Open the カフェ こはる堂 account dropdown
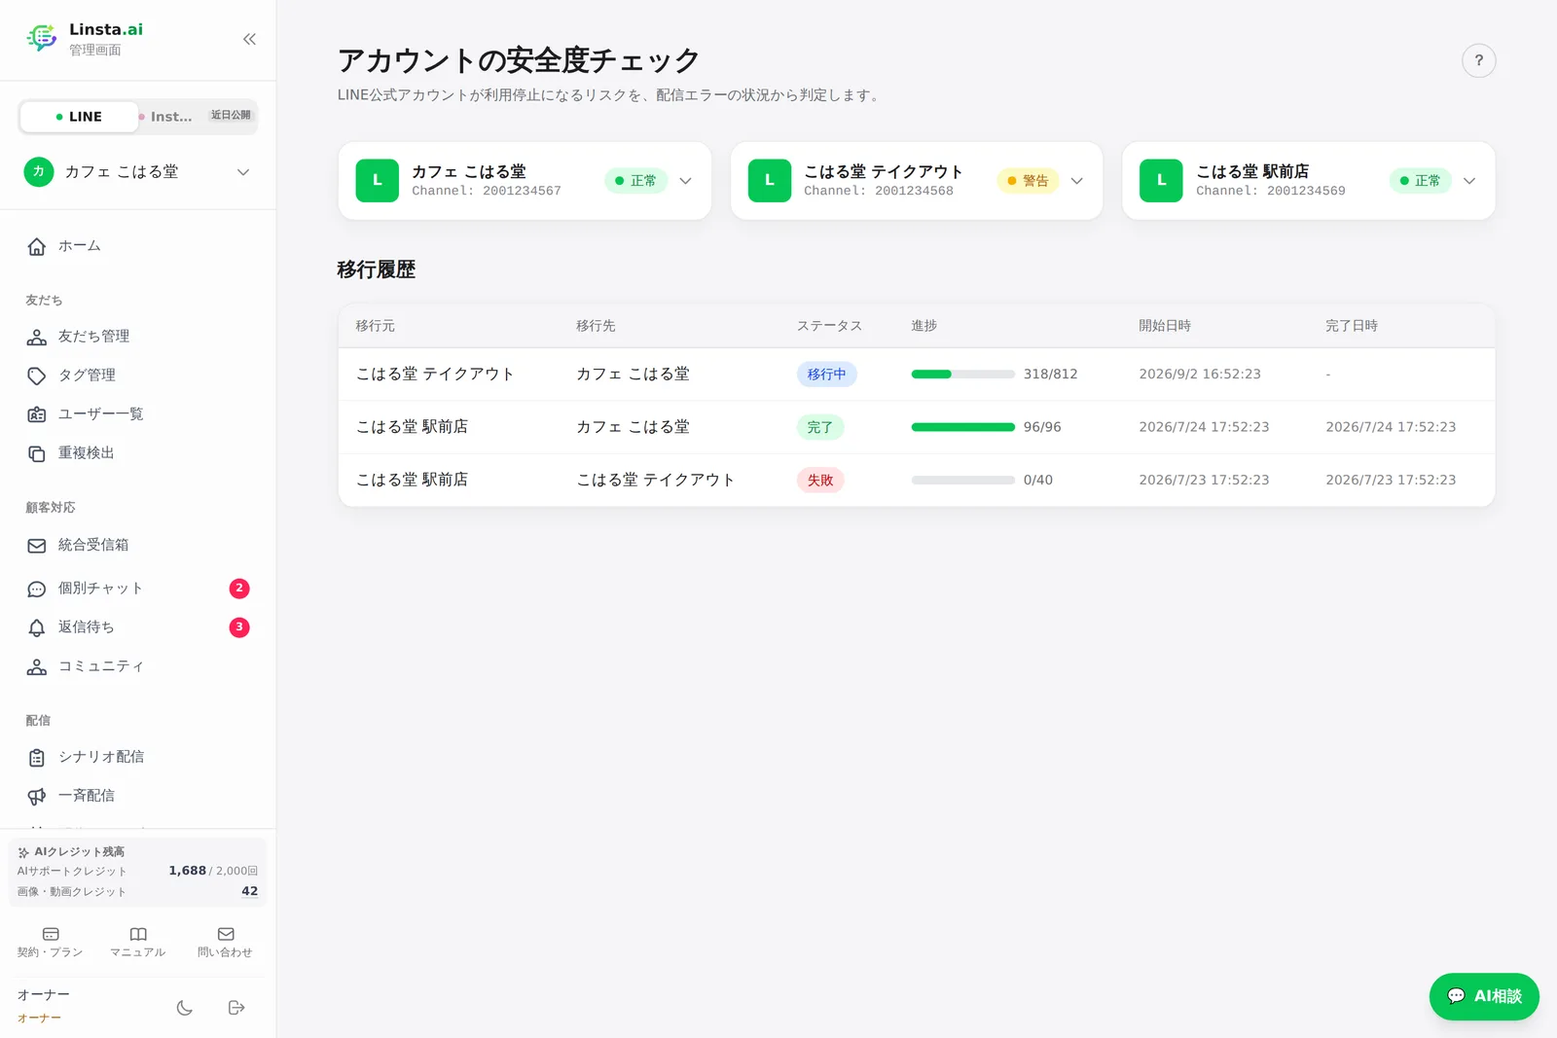This screenshot has width=1557, height=1038. (138, 172)
